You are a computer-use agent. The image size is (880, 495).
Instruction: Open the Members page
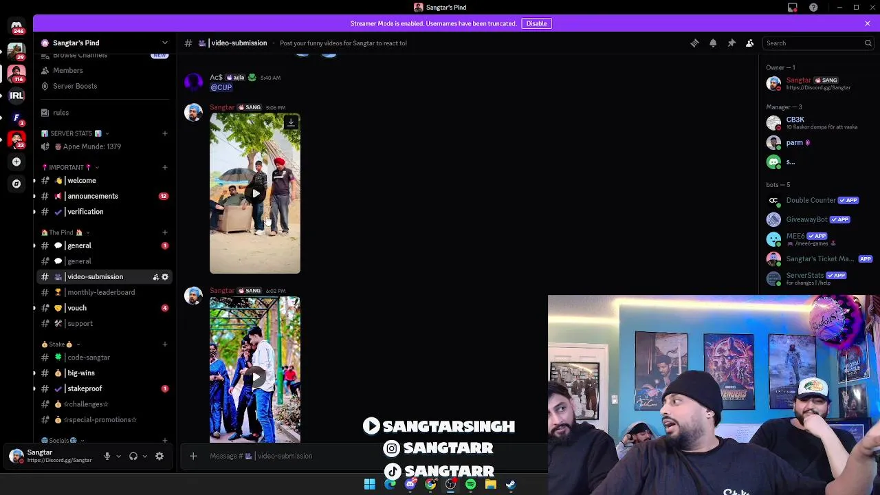coord(104,70)
